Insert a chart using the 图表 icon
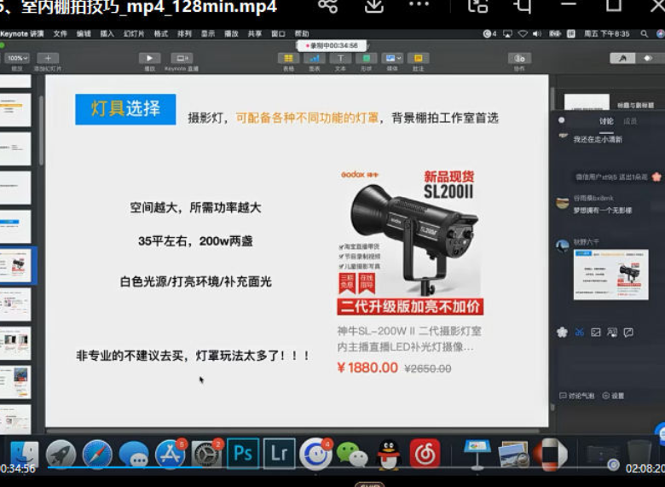The width and height of the screenshot is (665, 487). pyautogui.click(x=314, y=59)
